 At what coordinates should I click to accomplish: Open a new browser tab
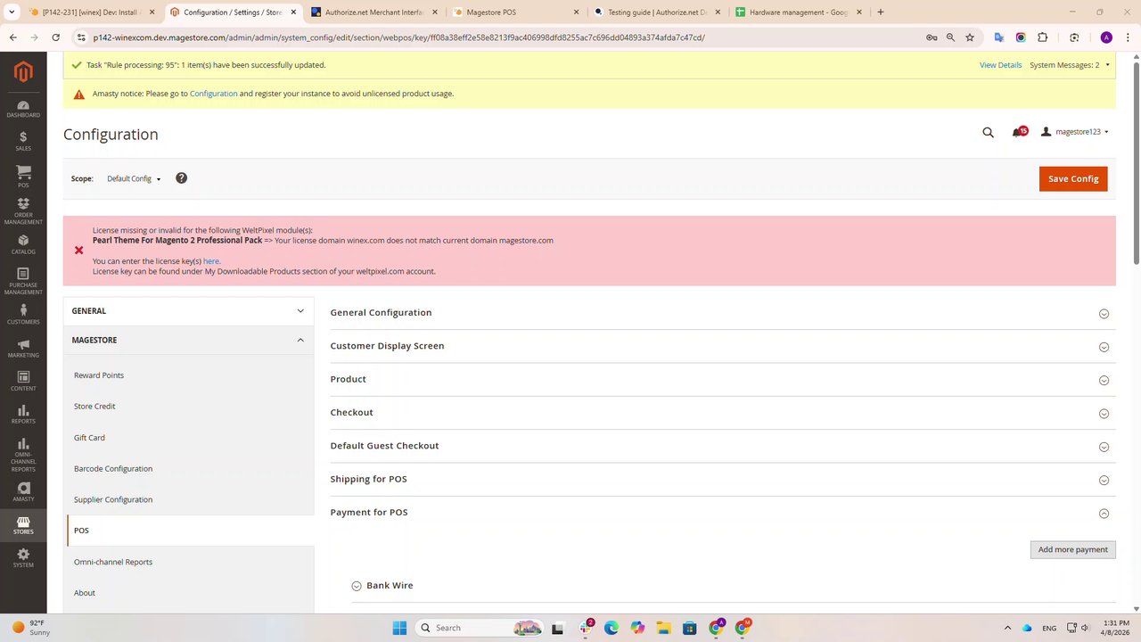(x=881, y=12)
